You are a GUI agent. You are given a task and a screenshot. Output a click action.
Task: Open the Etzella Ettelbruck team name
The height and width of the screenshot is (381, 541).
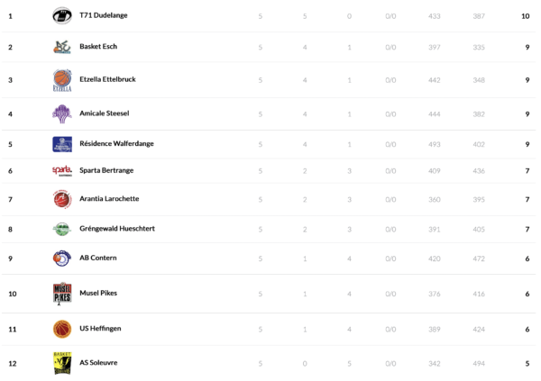tap(107, 79)
